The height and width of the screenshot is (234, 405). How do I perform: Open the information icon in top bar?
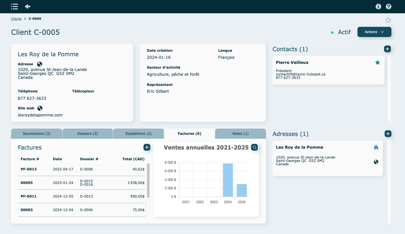tap(378, 6)
